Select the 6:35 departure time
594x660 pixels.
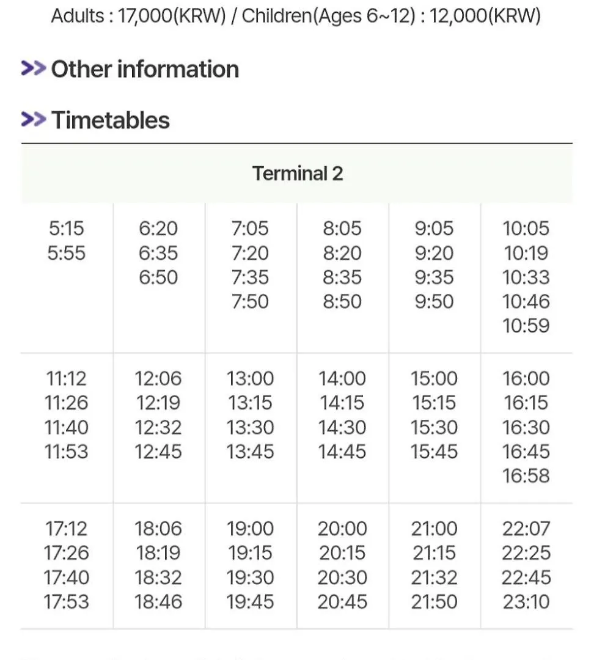pos(158,253)
